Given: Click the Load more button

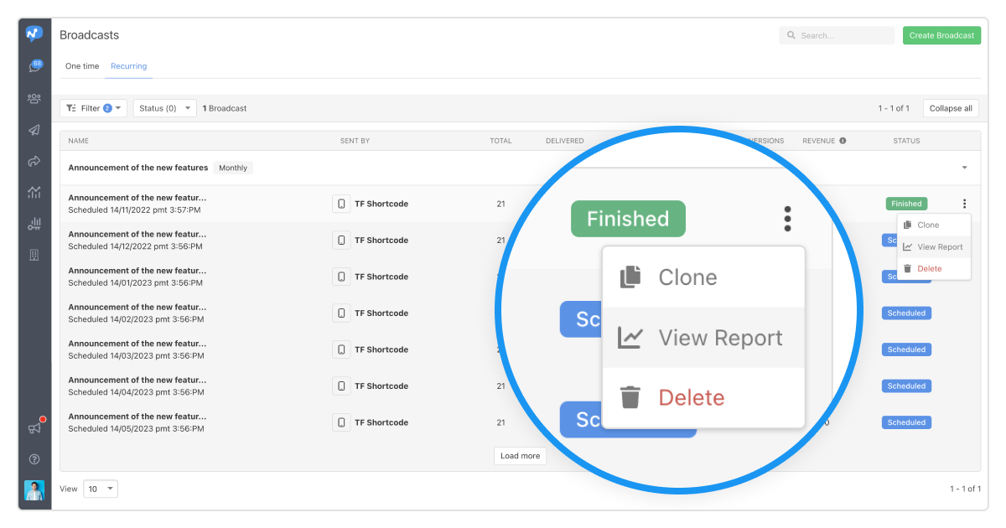Looking at the screenshot, I should 520,456.
